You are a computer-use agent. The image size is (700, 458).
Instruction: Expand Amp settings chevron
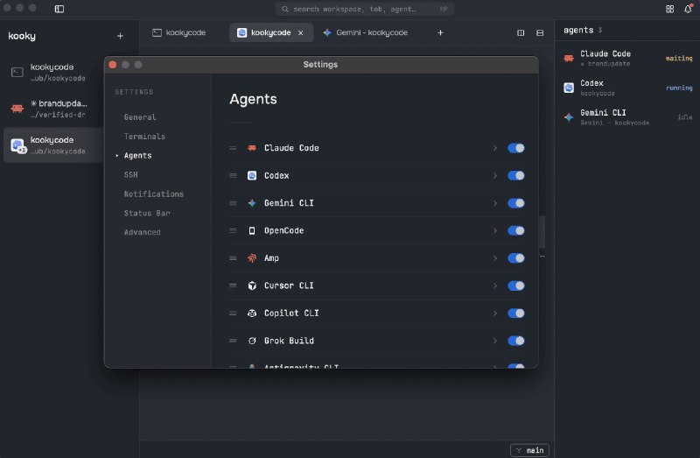[x=494, y=258]
